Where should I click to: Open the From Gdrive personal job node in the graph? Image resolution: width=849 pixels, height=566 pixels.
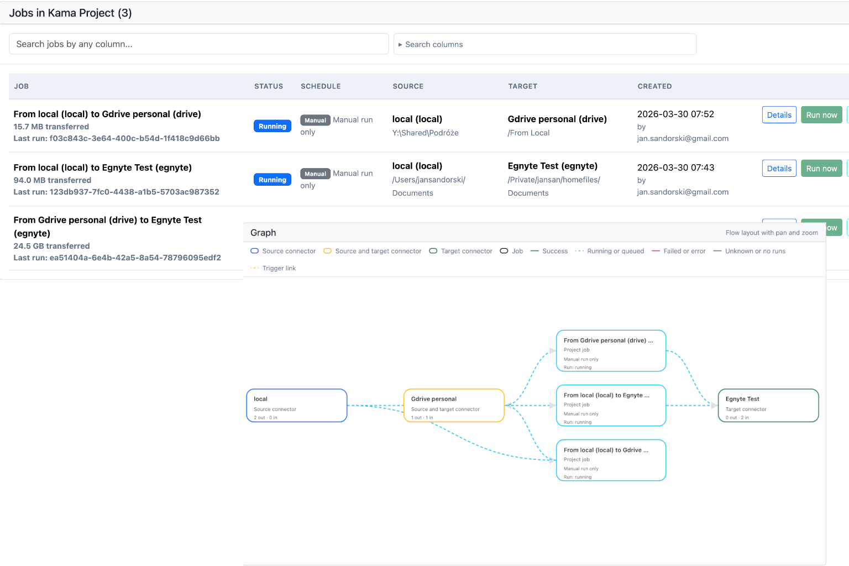click(611, 351)
